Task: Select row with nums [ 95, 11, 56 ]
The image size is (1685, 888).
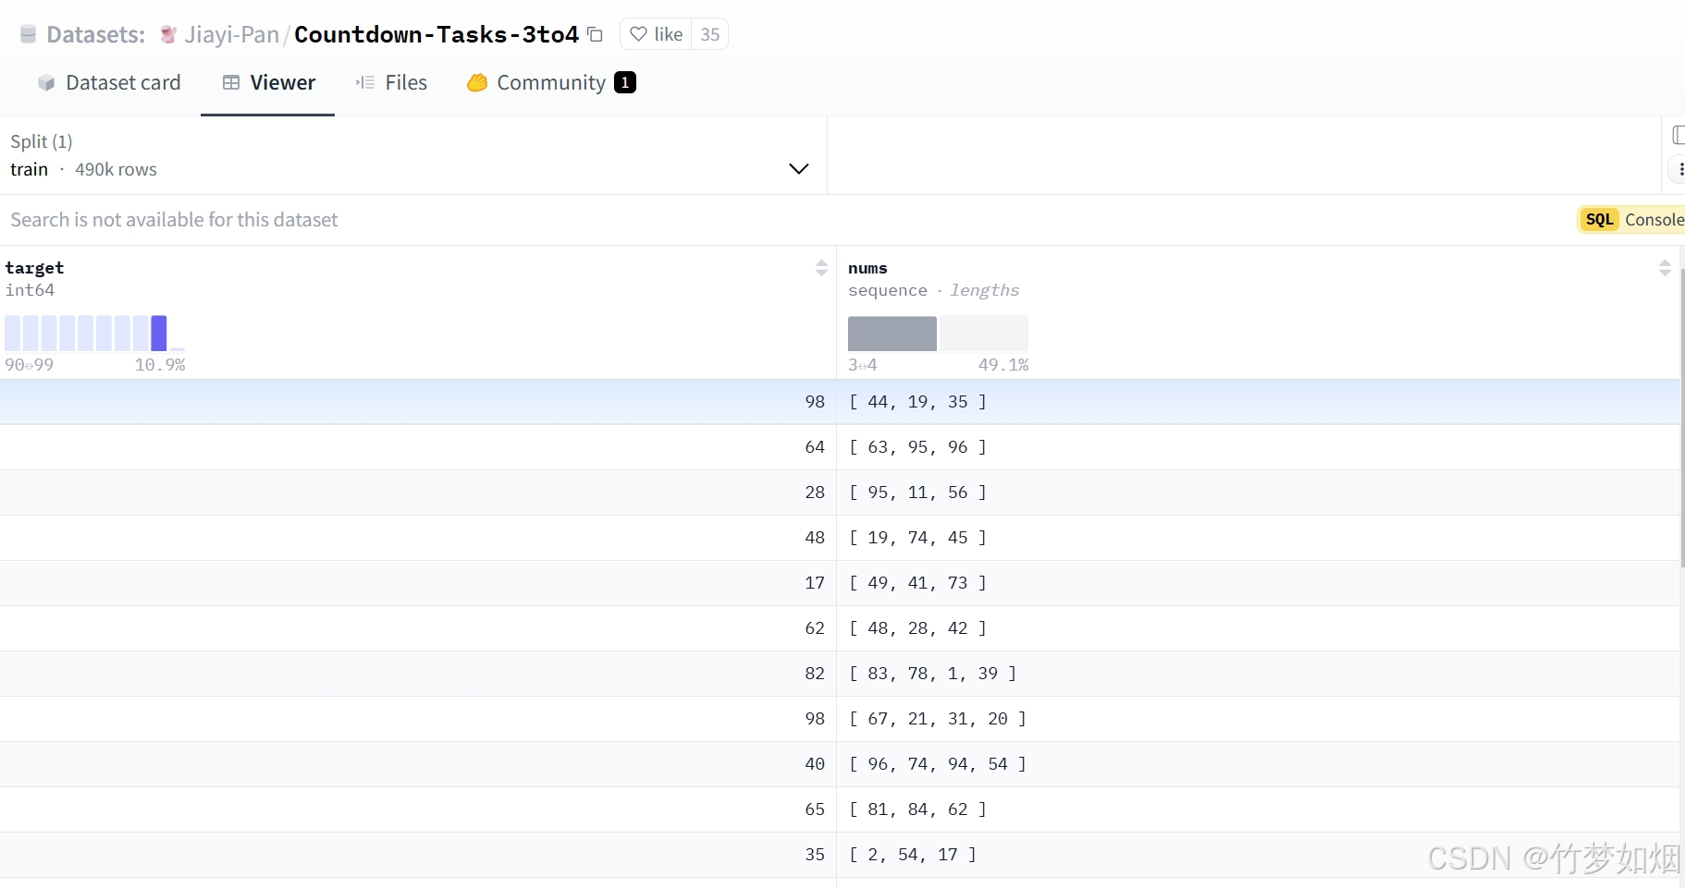Action: 840,493
